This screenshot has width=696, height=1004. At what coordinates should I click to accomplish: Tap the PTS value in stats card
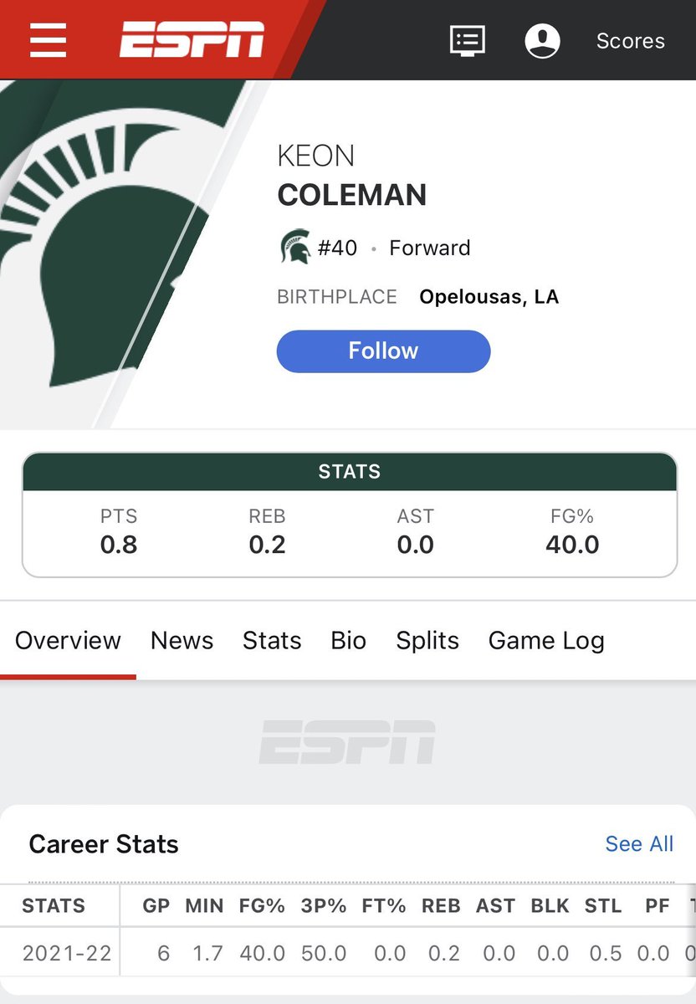coord(119,545)
